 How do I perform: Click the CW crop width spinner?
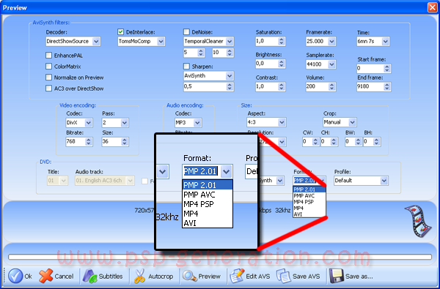[315, 142]
